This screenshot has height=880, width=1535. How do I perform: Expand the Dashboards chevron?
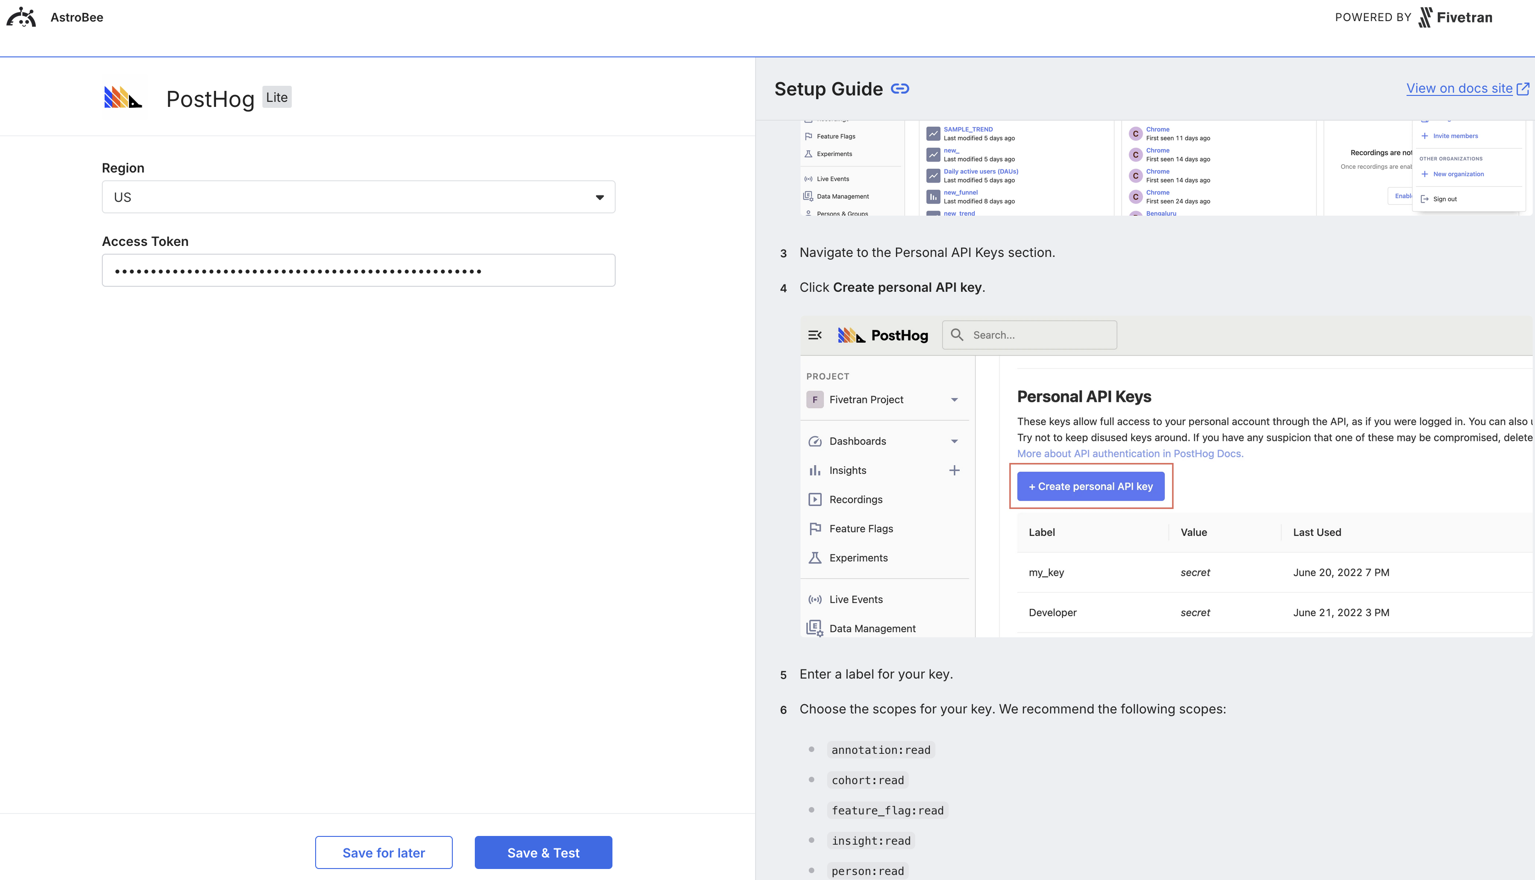point(955,440)
